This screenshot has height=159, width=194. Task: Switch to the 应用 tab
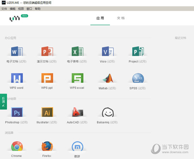(x=100, y=18)
